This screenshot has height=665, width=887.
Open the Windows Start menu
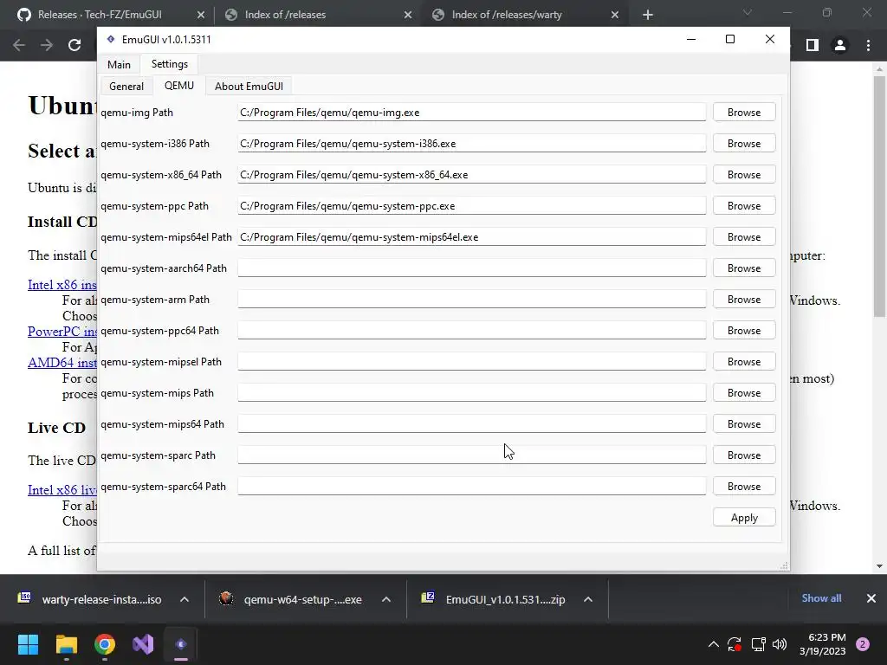pyautogui.click(x=28, y=644)
